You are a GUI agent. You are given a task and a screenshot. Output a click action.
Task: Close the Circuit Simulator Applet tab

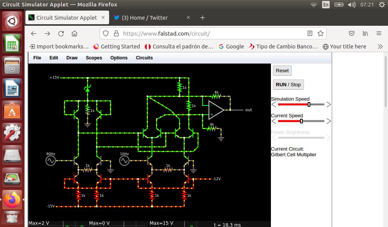coord(103,17)
